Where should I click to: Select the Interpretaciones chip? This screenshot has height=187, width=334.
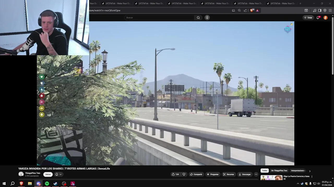[298, 171]
